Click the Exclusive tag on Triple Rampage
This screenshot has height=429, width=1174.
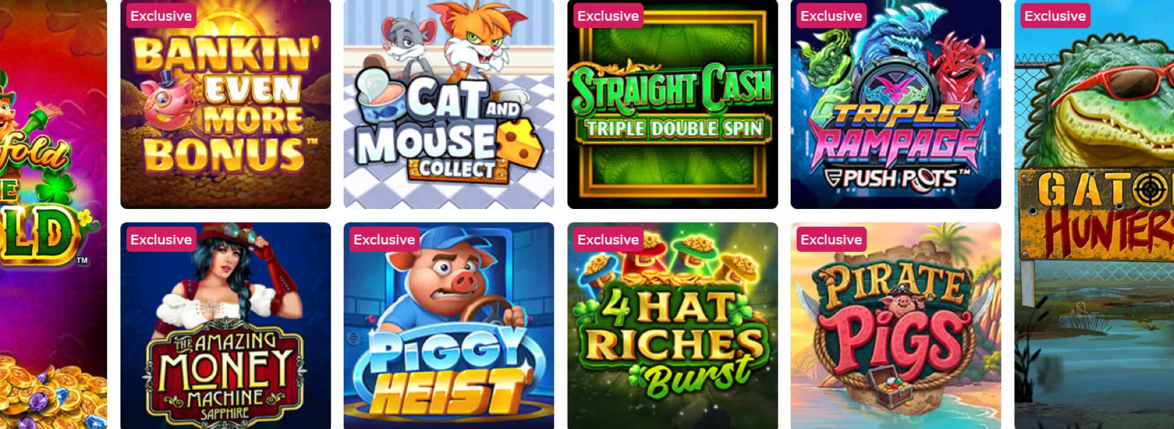832,16
